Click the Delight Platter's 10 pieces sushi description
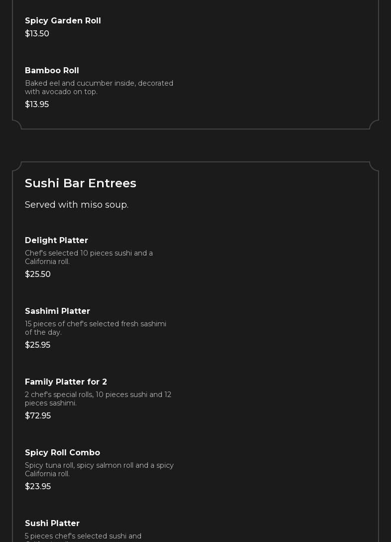The width and height of the screenshot is (391, 542). 89,257
